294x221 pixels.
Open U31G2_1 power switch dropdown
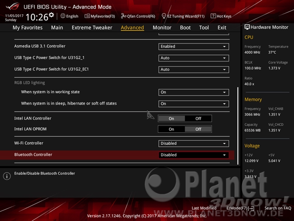[194, 58]
